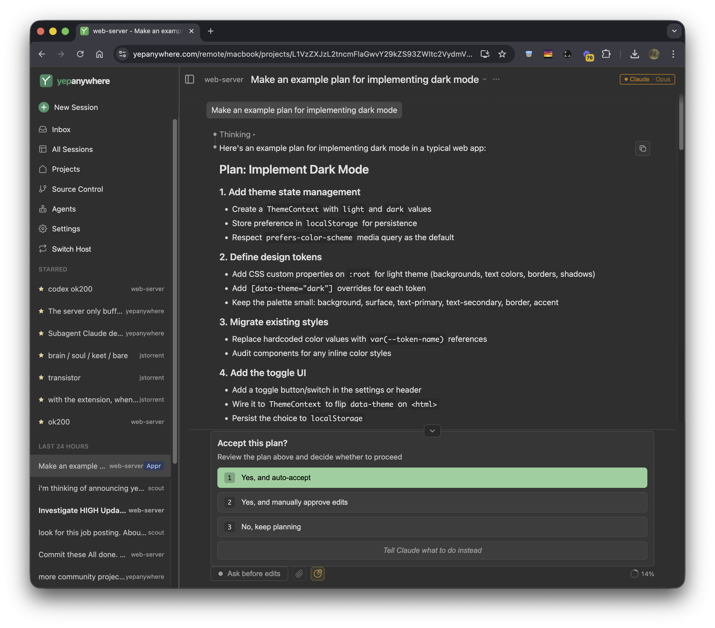
Task: Go to Inbox in the sidebar
Action: 61,129
